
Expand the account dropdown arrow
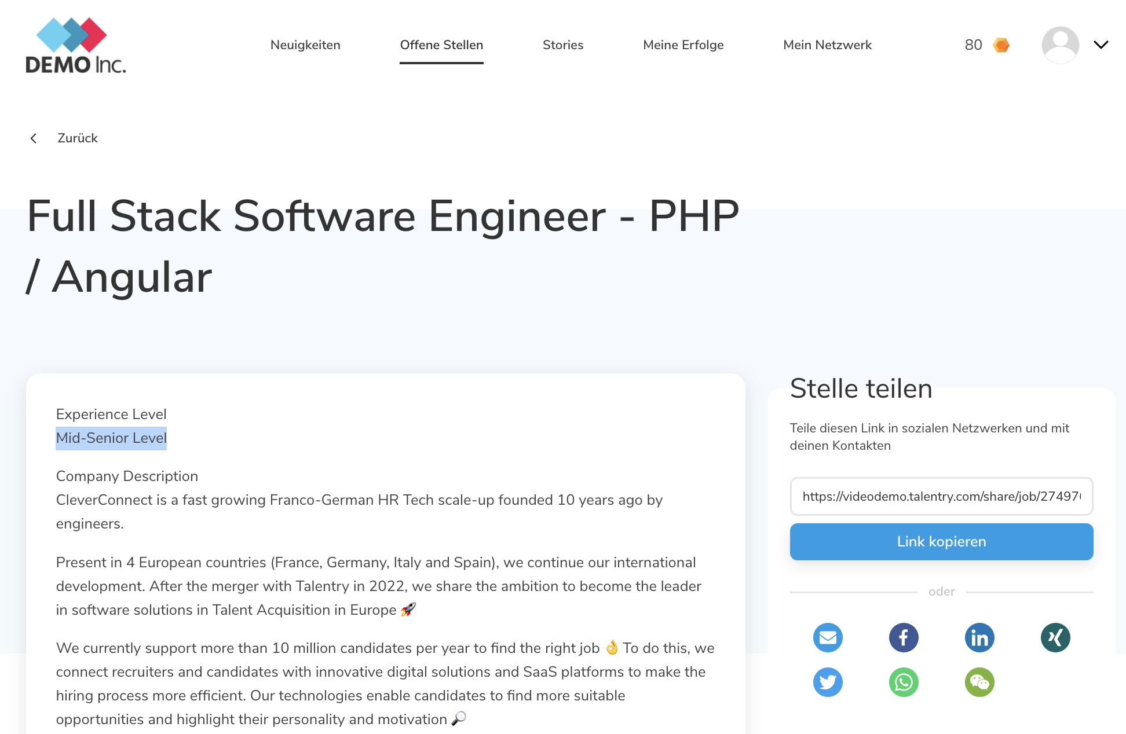click(x=1101, y=45)
